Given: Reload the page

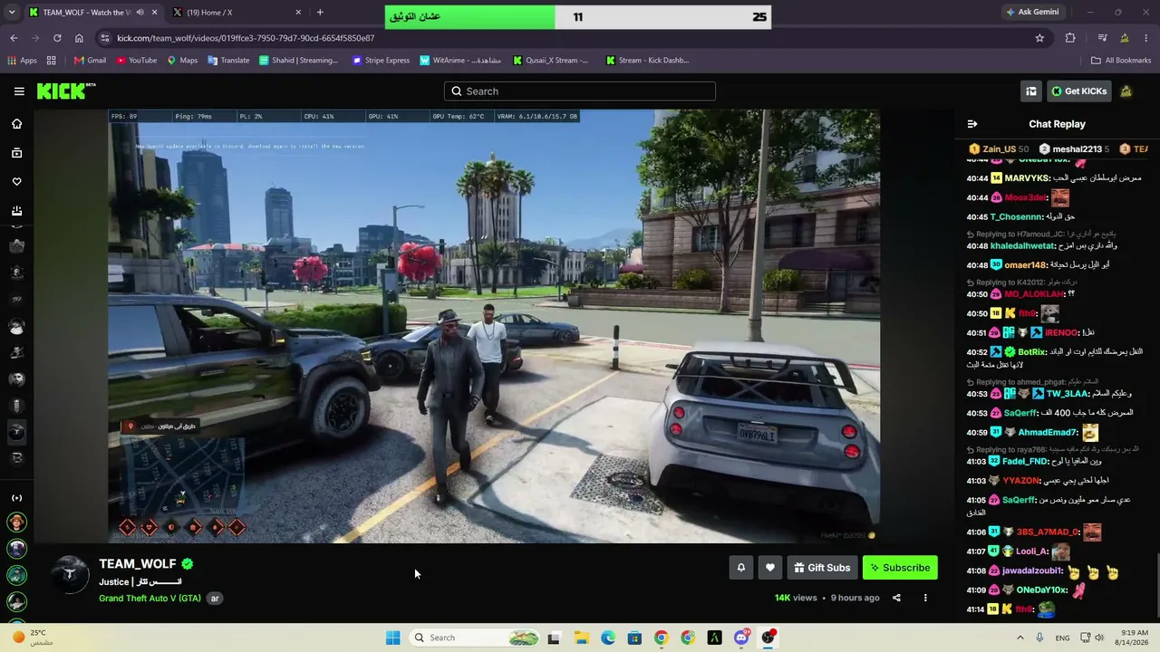Looking at the screenshot, I should (x=57, y=38).
